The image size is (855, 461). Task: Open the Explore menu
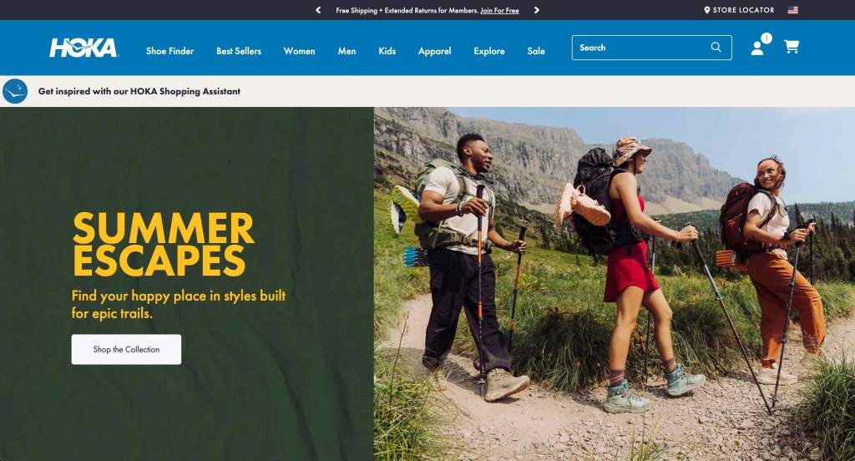(489, 51)
